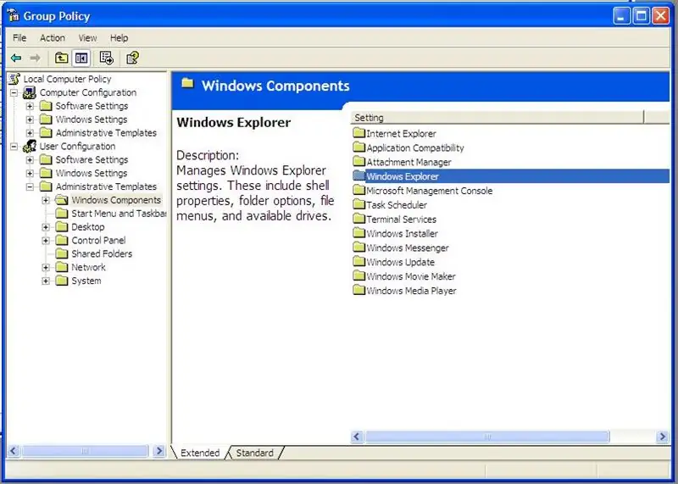678x484 pixels.
Task: Expand the Control Panel tree node
Action: pos(46,240)
